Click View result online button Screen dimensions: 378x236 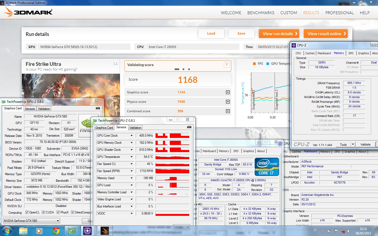coord(325,34)
